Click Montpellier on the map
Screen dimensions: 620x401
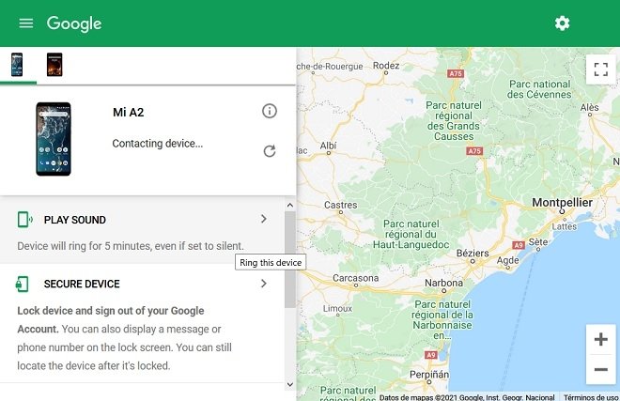click(562, 202)
